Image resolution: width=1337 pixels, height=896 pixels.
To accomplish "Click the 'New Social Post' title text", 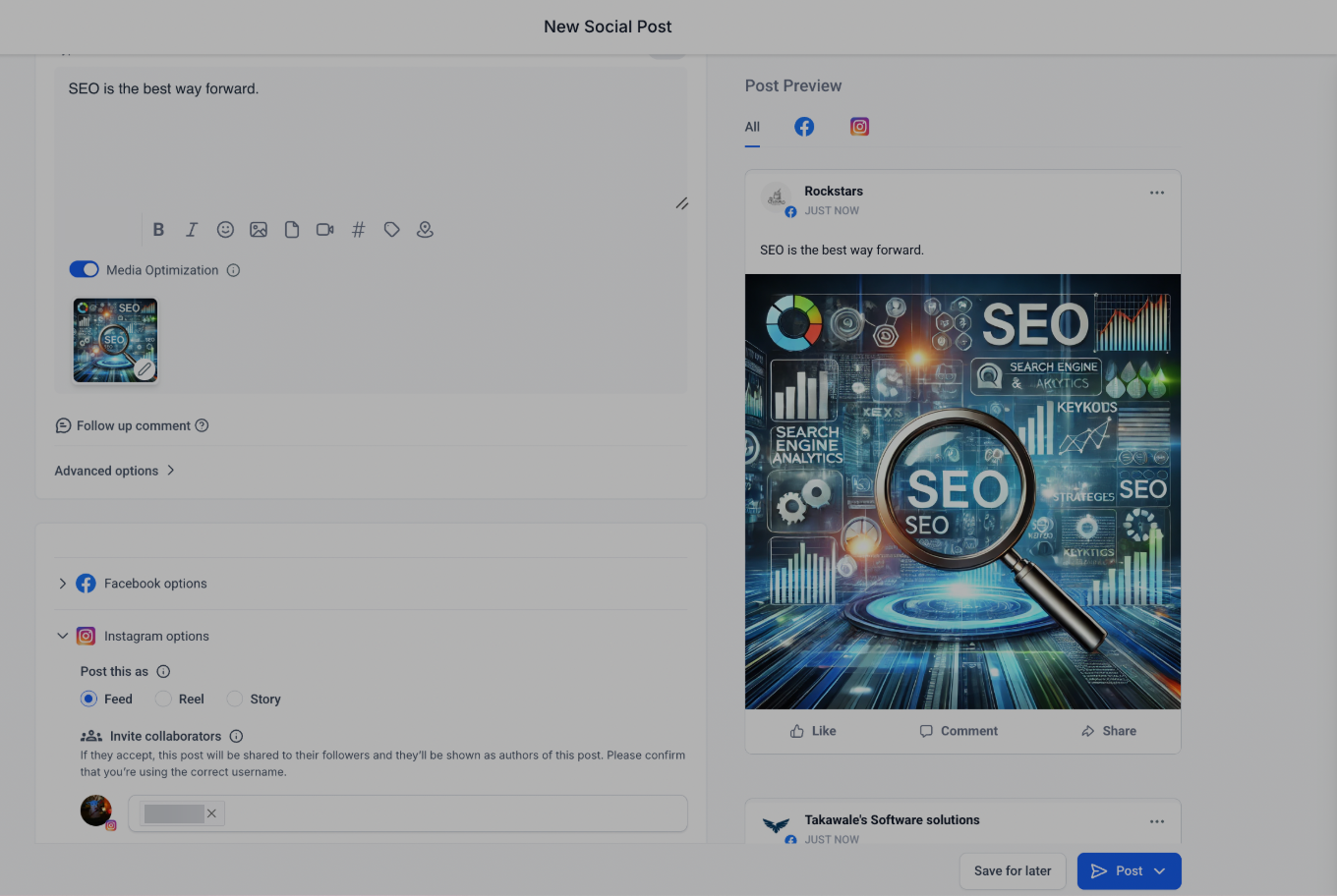I will 608,27.
